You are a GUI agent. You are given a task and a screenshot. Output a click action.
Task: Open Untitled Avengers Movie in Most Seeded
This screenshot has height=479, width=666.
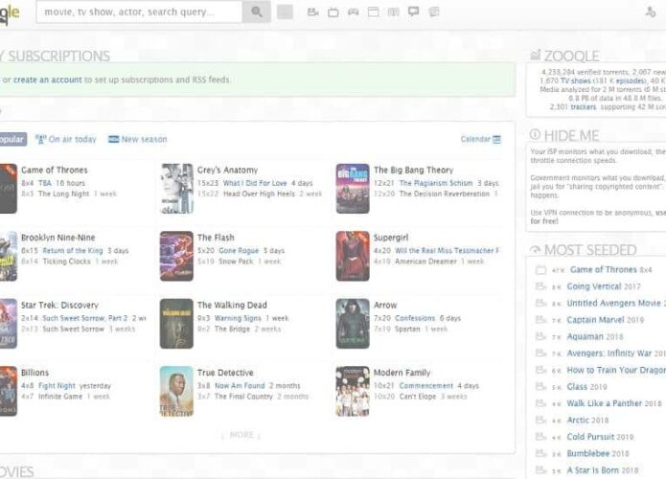point(613,303)
